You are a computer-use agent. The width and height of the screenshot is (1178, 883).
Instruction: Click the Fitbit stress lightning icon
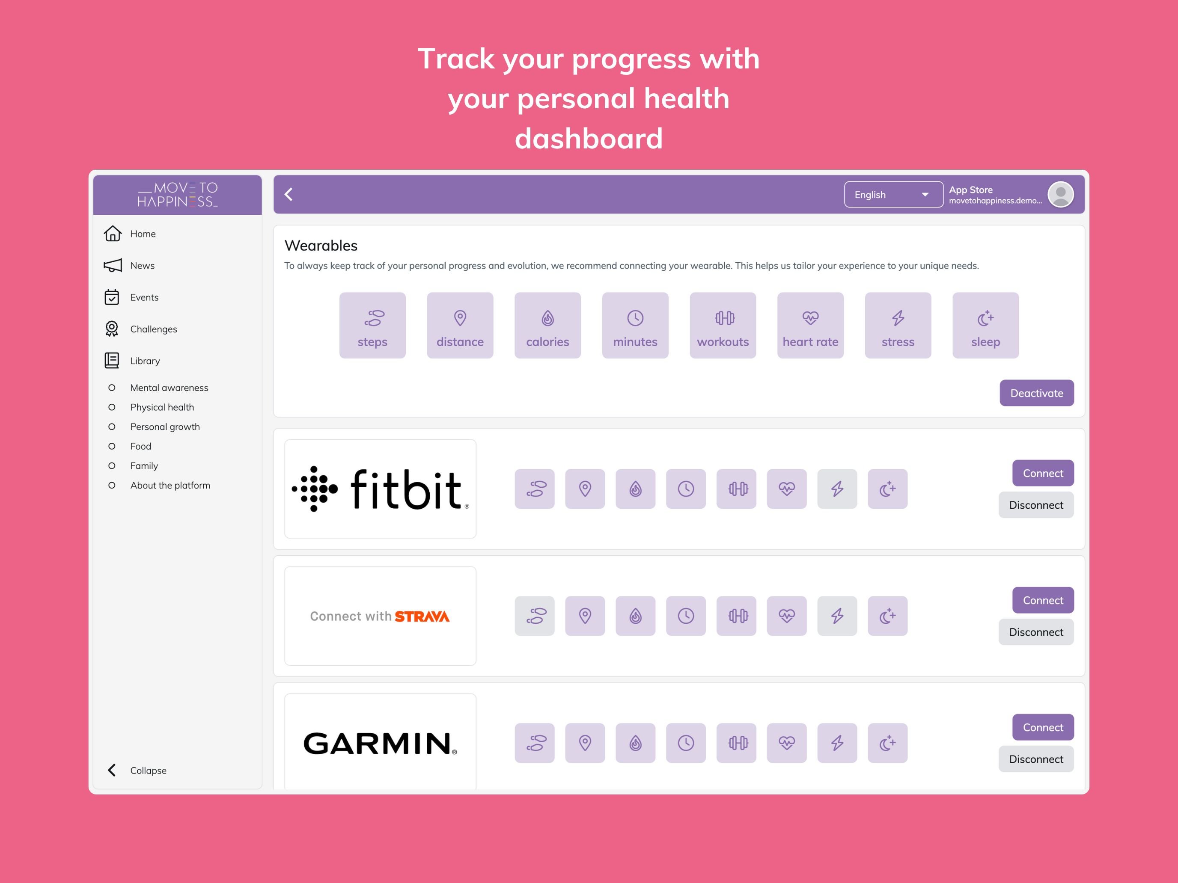point(837,489)
